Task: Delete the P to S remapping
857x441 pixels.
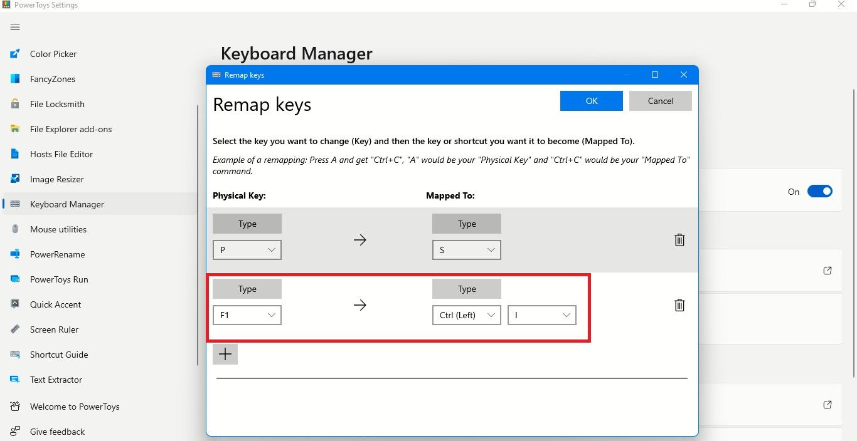Action: tap(679, 240)
